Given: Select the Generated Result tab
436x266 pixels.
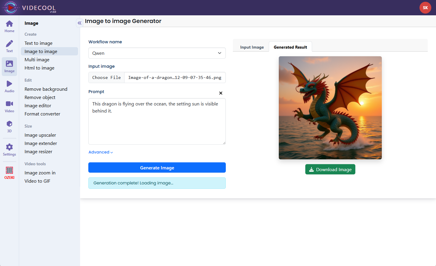Looking at the screenshot, I should pos(290,47).
